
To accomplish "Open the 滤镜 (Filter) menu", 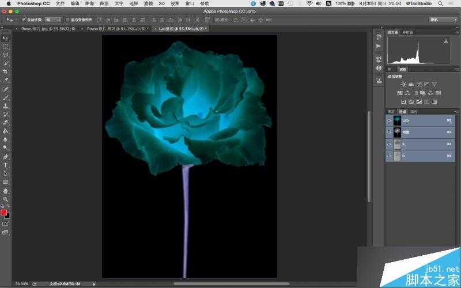I will point(149,3).
